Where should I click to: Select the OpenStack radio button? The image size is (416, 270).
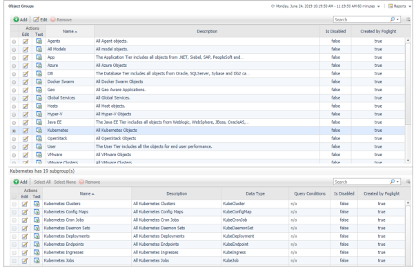(x=14, y=139)
